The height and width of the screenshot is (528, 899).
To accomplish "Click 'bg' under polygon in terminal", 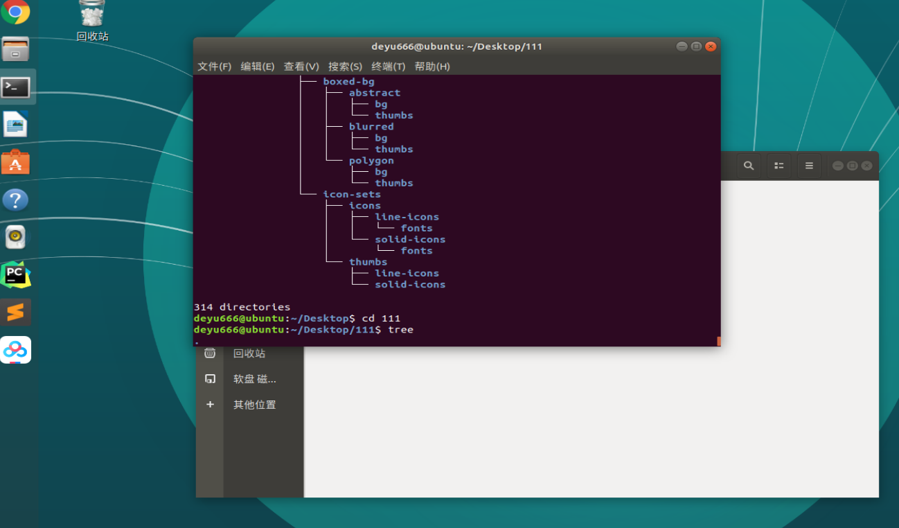I will point(381,172).
